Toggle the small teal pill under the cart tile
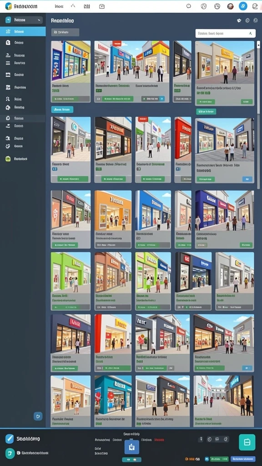Image resolution: width=262 pixels, height=466 pixels. tap(131, 460)
